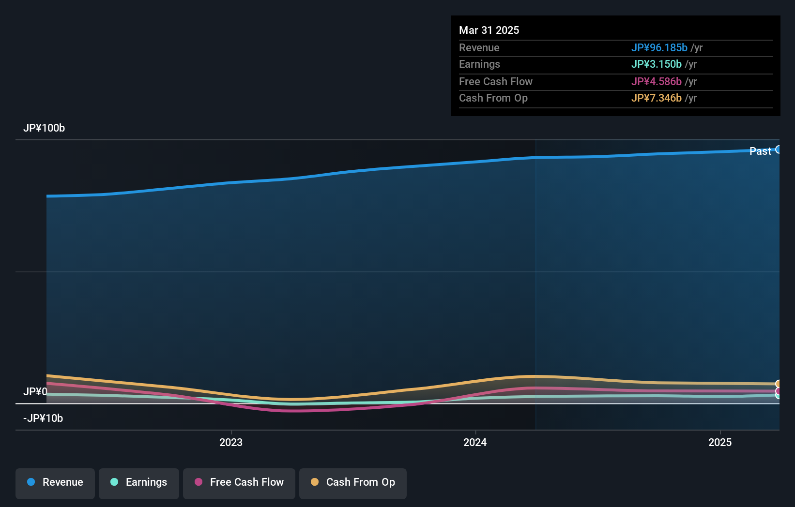Toggle the Earnings legend button
The height and width of the screenshot is (507, 795).
[x=139, y=483]
